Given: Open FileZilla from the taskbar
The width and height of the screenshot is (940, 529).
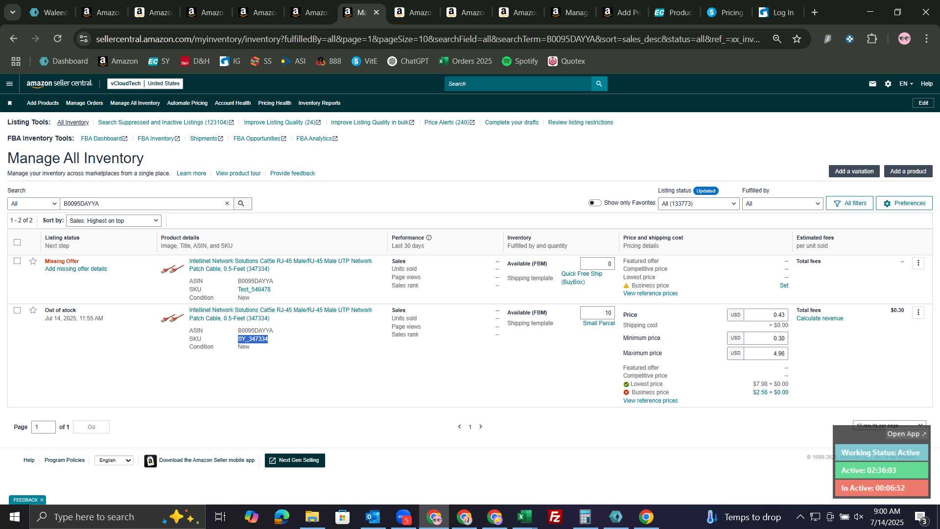Looking at the screenshot, I should click(555, 517).
